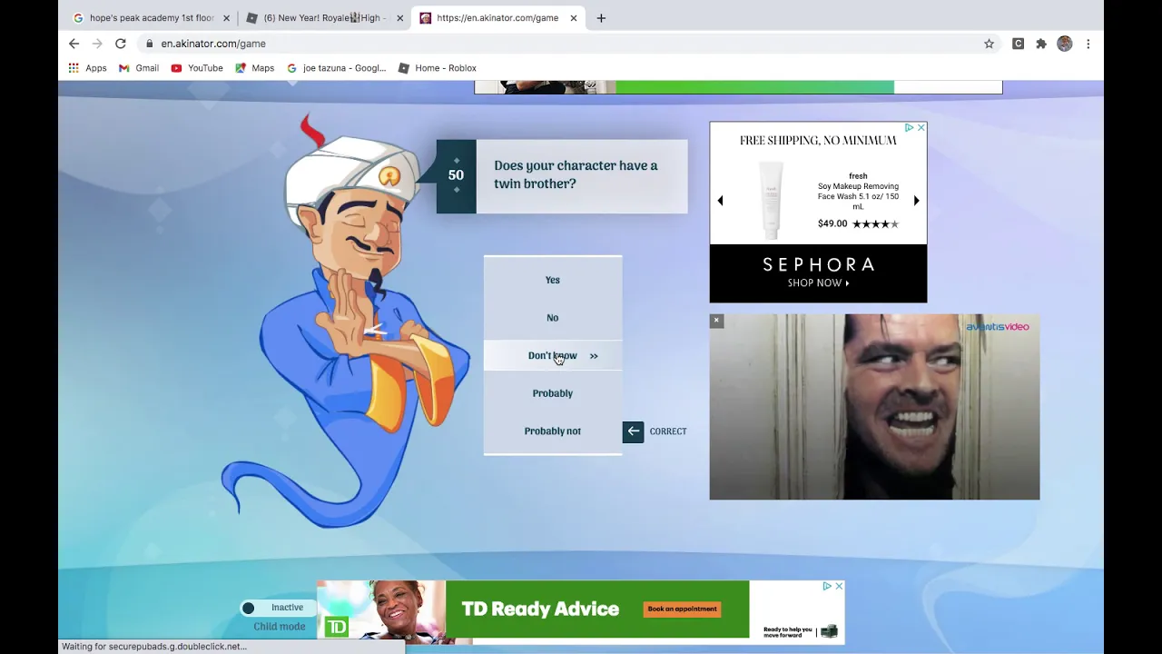The height and width of the screenshot is (654, 1162).
Task: Close the Sephora ad
Action: pos(921,128)
